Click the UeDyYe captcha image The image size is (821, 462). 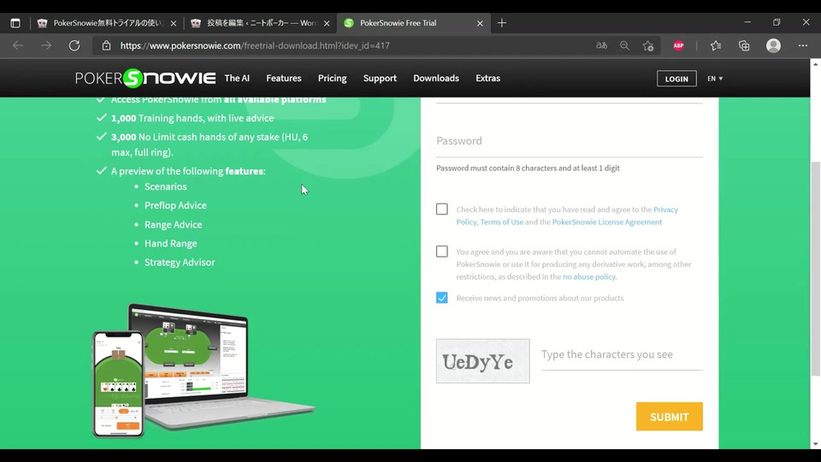[482, 361]
